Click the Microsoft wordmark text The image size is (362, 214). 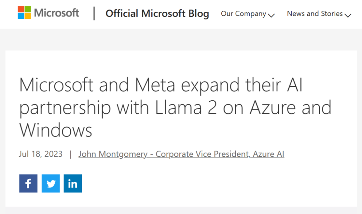(x=56, y=13)
